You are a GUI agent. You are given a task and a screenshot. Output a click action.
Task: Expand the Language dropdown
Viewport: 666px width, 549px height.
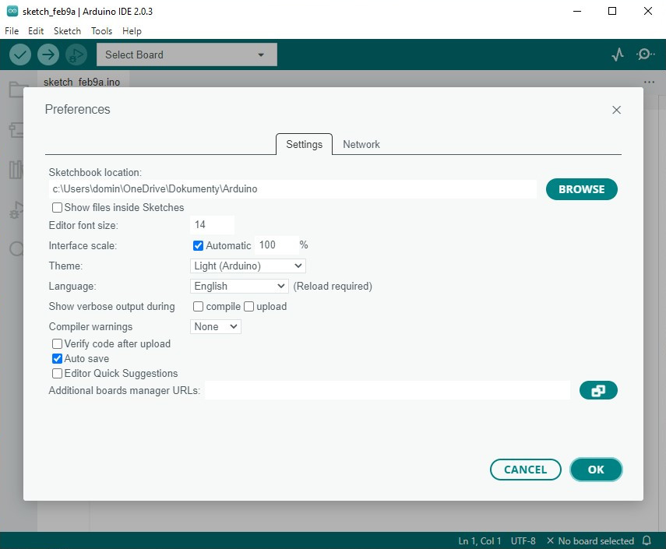click(239, 287)
